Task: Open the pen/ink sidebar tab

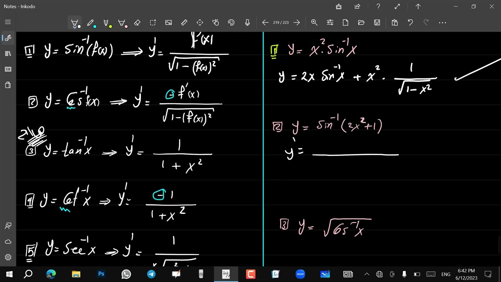Action: [x=8, y=38]
